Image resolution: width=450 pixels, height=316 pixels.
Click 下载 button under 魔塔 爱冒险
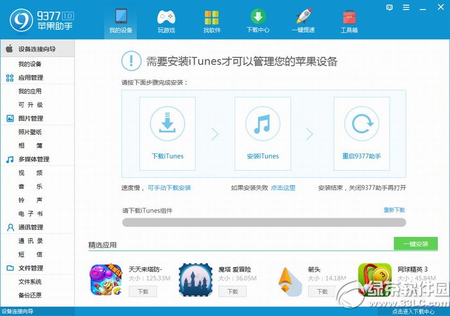(233, 292)
